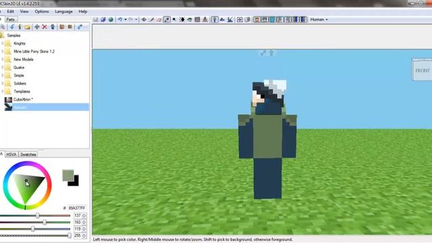
Task: Click the decrease resolution square icon
Action: click(x=70, y=27)
